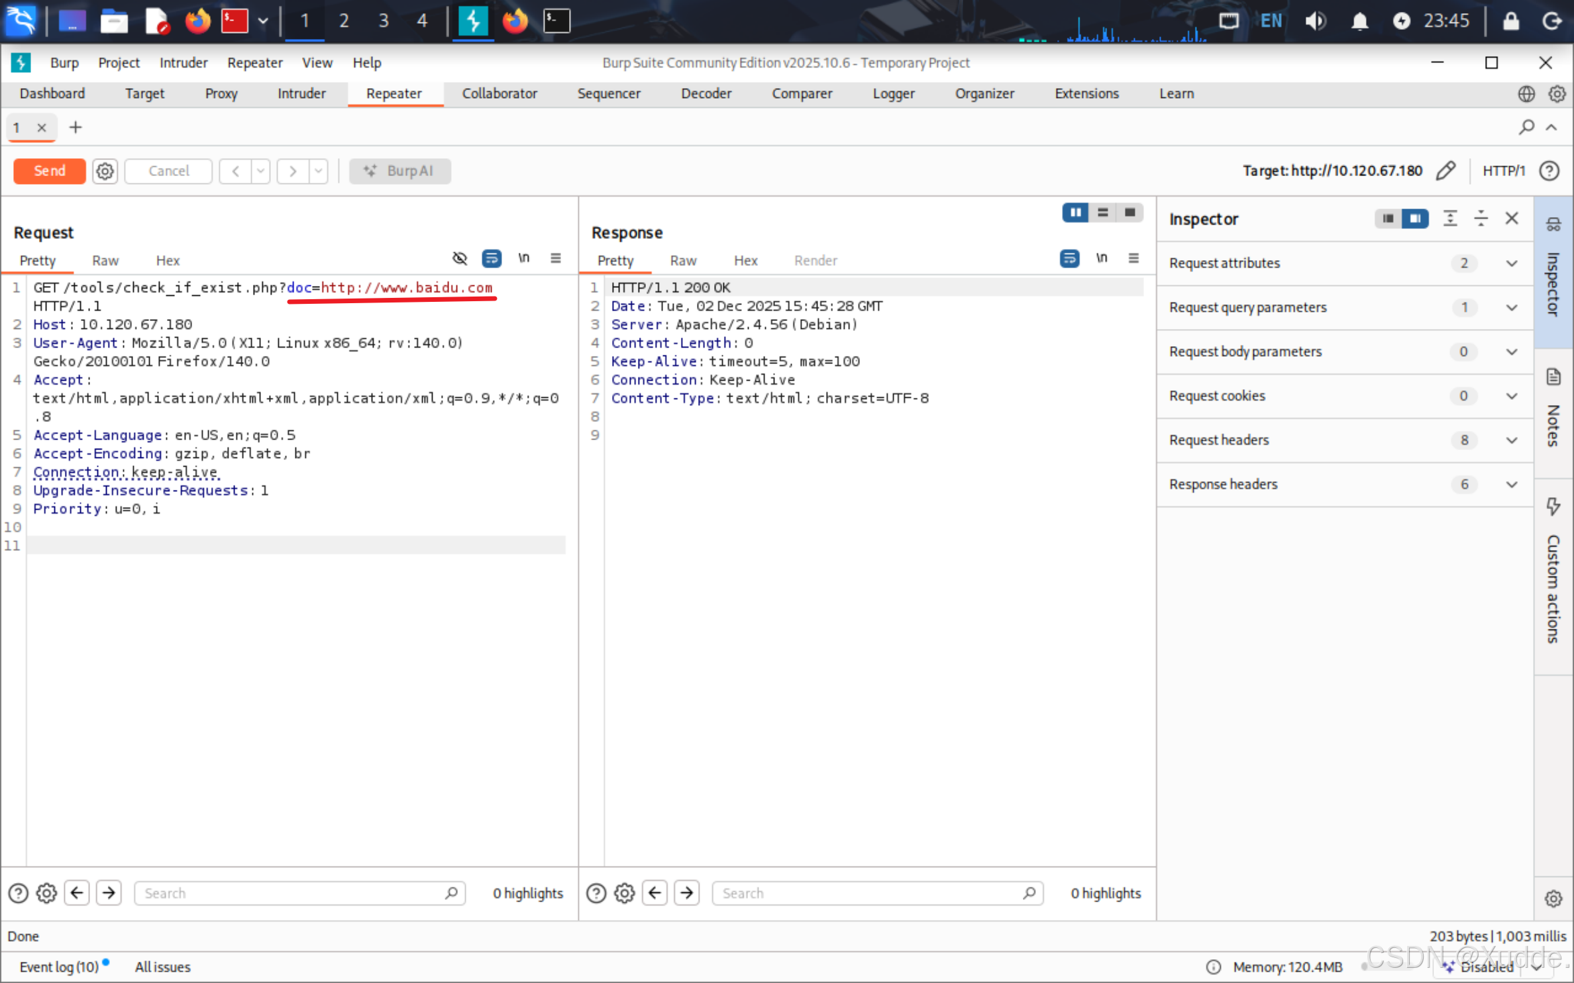
Task: Expand Request query parameters section
Action: [x=1512, y=307]
